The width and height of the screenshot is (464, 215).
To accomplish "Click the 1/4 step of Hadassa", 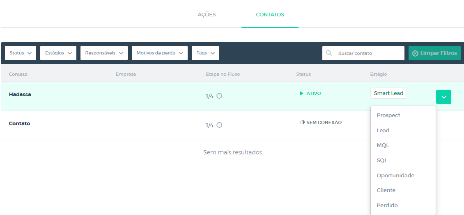I will [x=209, y=96].
